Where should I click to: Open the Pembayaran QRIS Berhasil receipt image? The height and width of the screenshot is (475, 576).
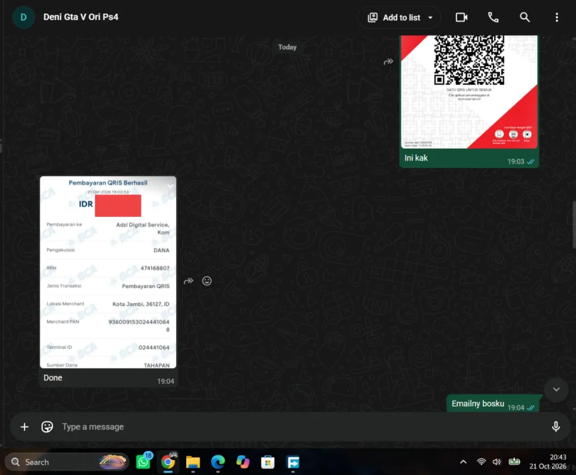(x=108, y=272)
